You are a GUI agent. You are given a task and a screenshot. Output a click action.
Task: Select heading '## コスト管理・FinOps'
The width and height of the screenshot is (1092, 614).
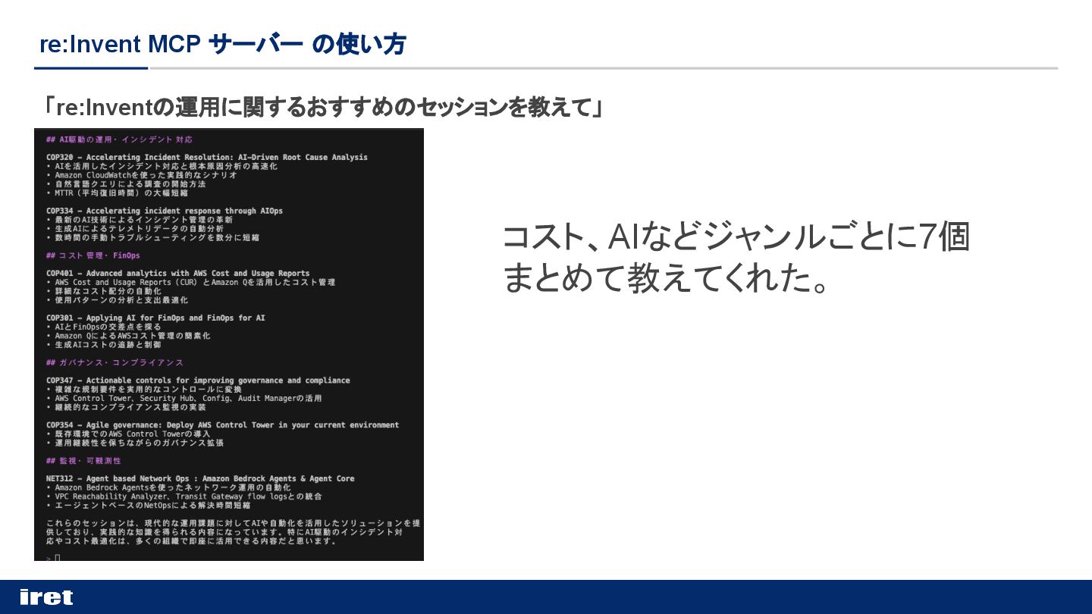93,255
